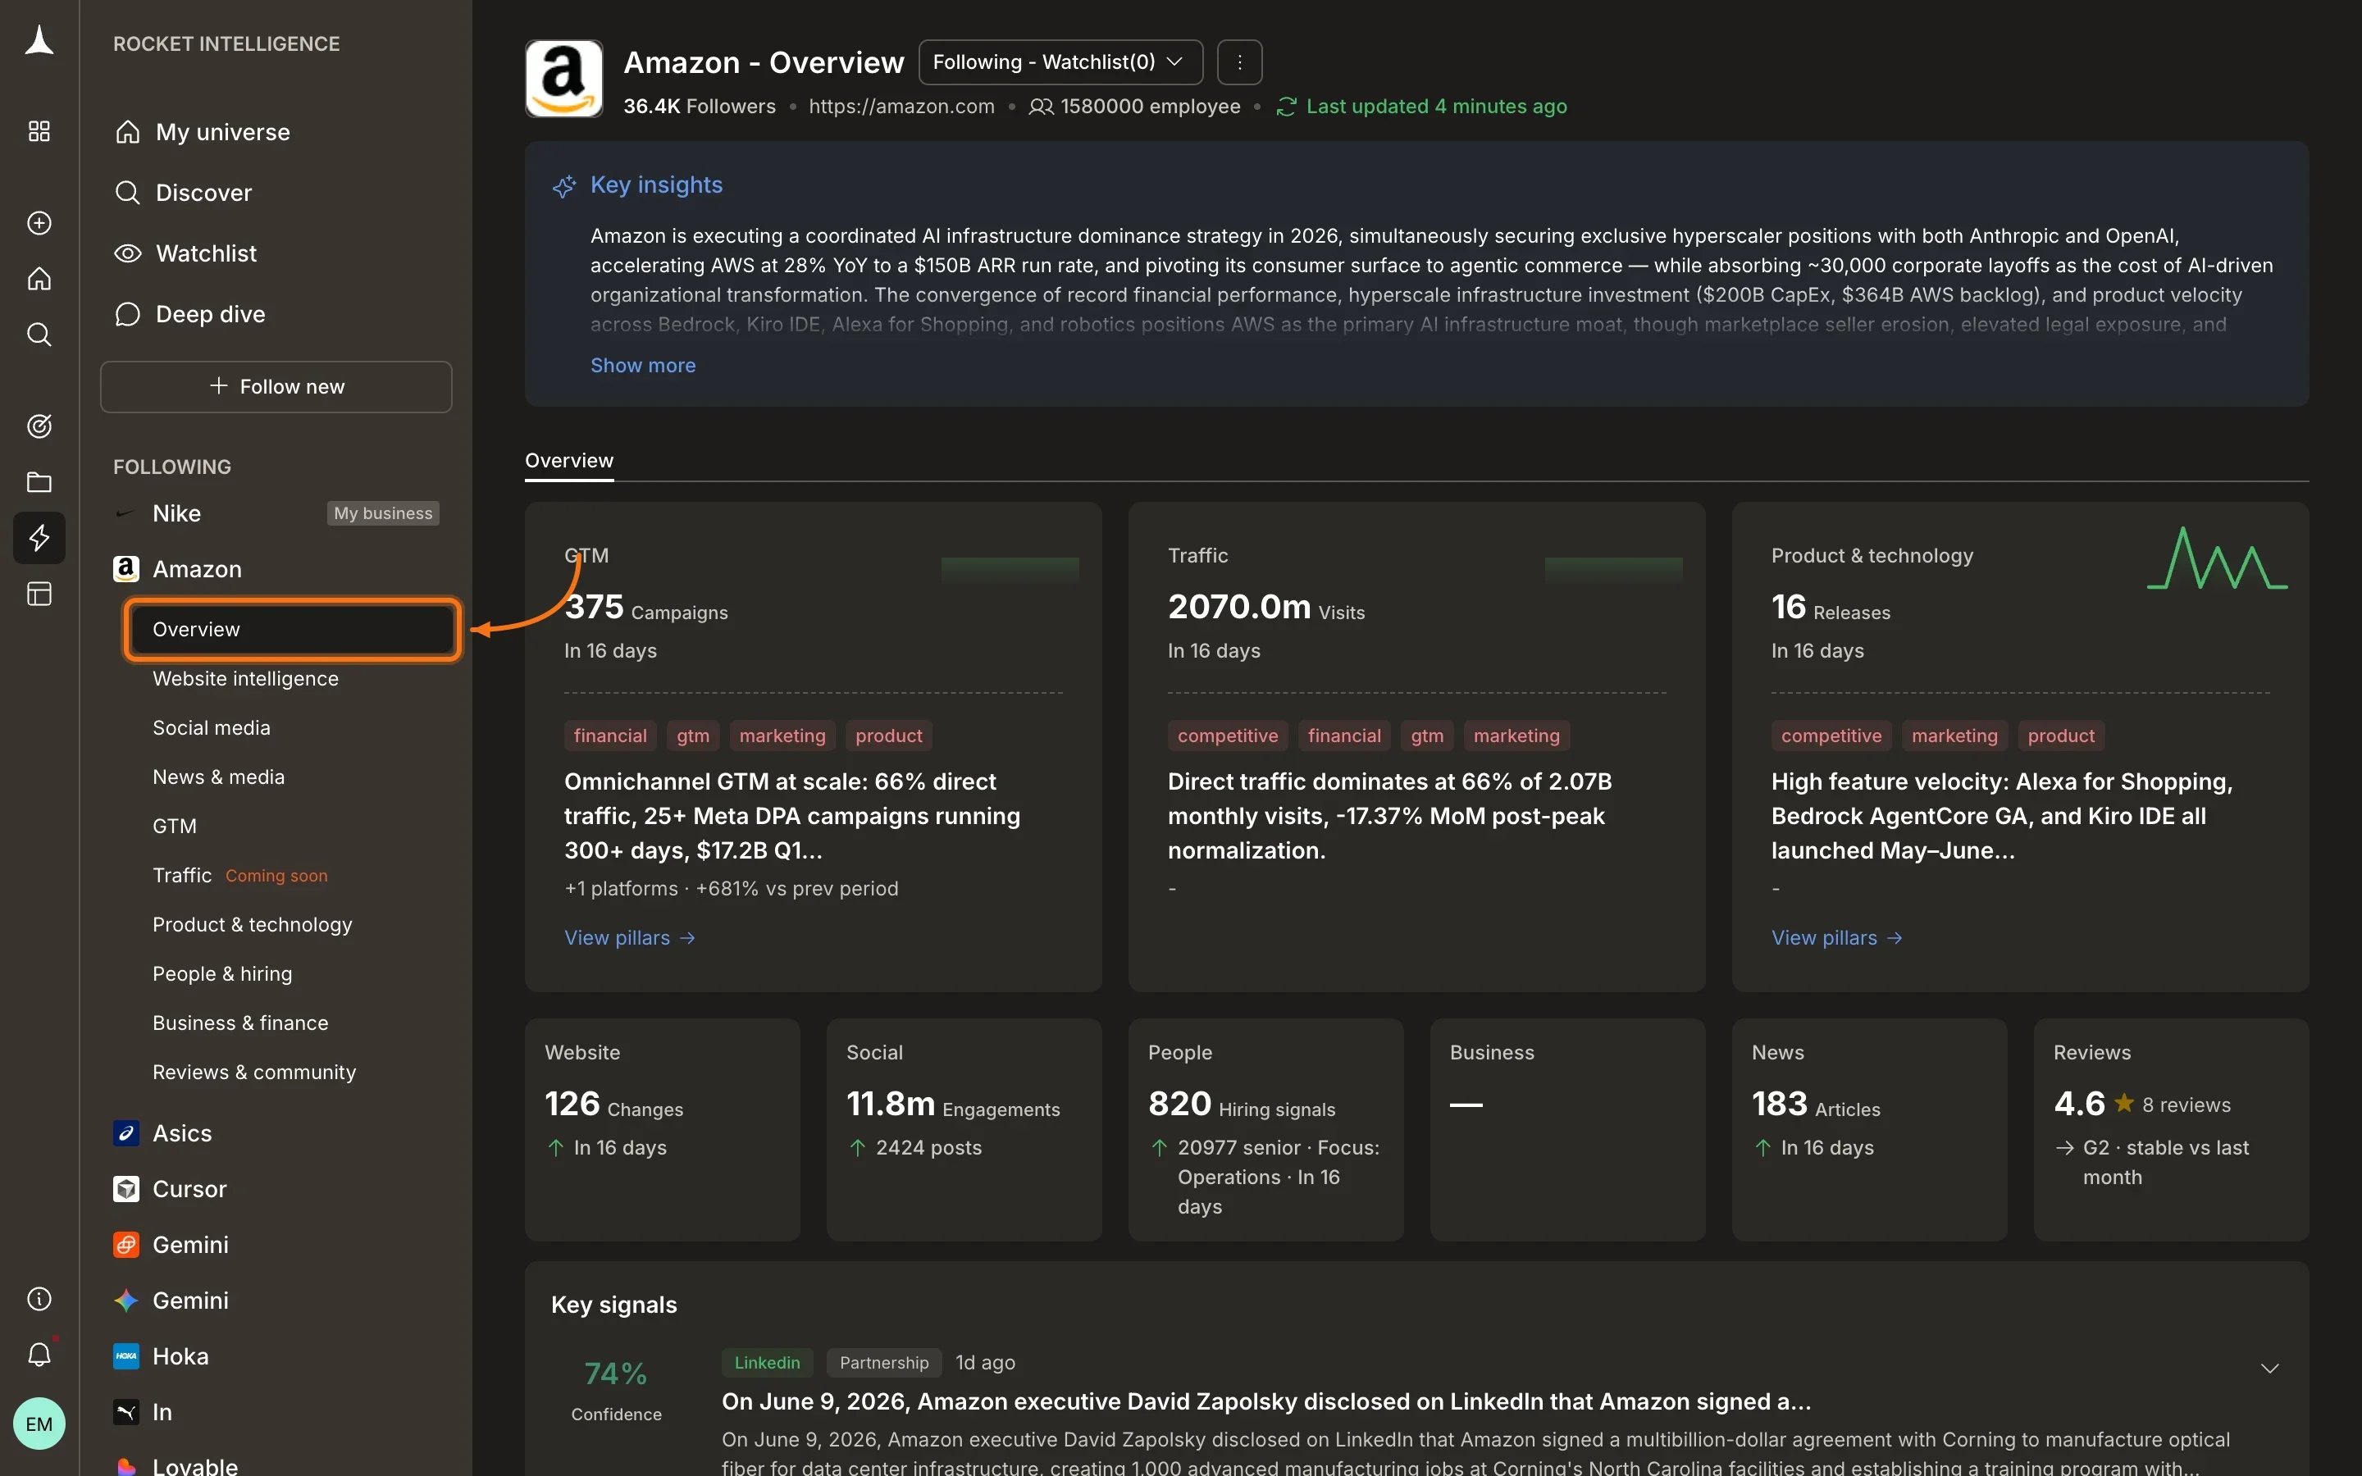Screen dimensions: 2362x1476
Task: Open People & hiring in sidebar
Action: pyautogui.click(x=222, y=974)
